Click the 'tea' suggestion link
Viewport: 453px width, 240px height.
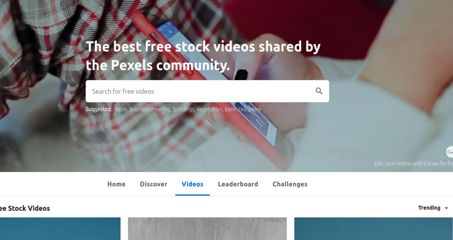click(243, 109)
